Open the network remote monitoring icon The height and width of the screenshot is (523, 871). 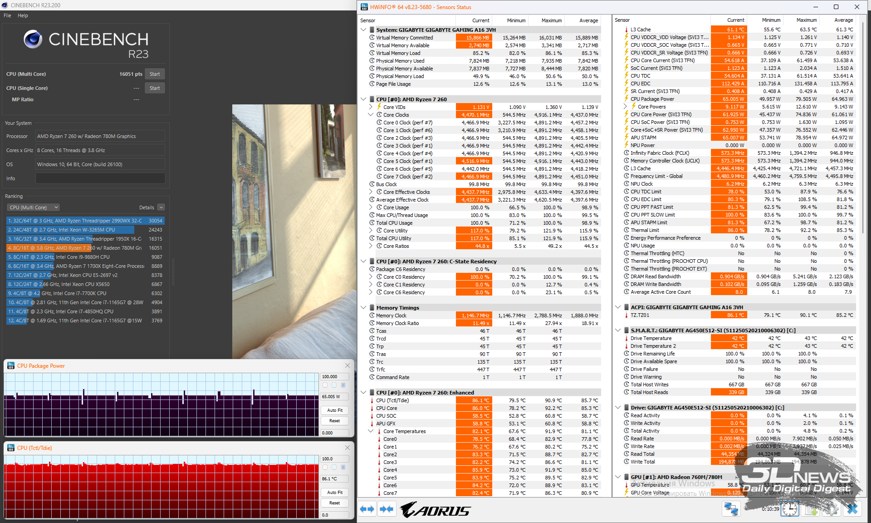731,509
